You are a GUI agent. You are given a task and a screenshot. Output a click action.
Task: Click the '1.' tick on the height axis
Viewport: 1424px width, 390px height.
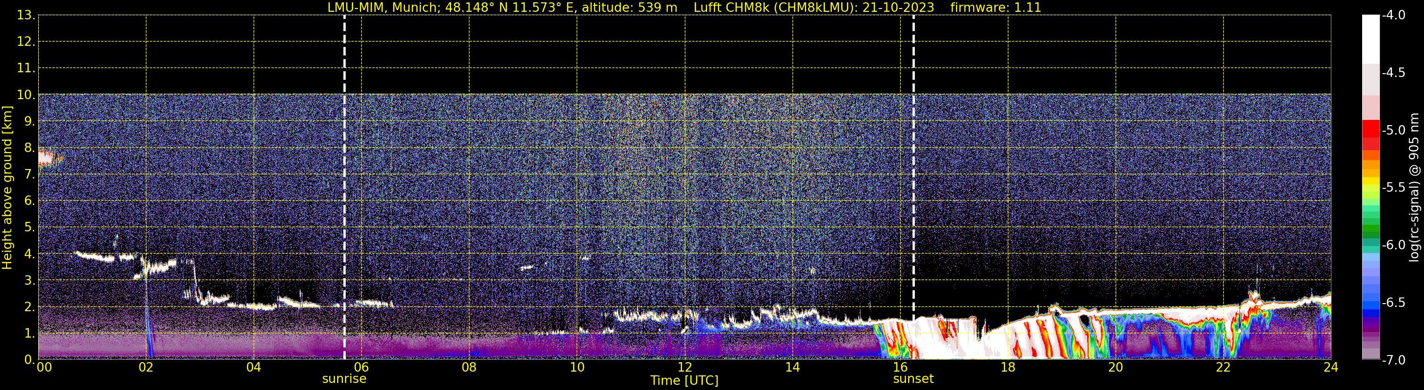(30, 334)
